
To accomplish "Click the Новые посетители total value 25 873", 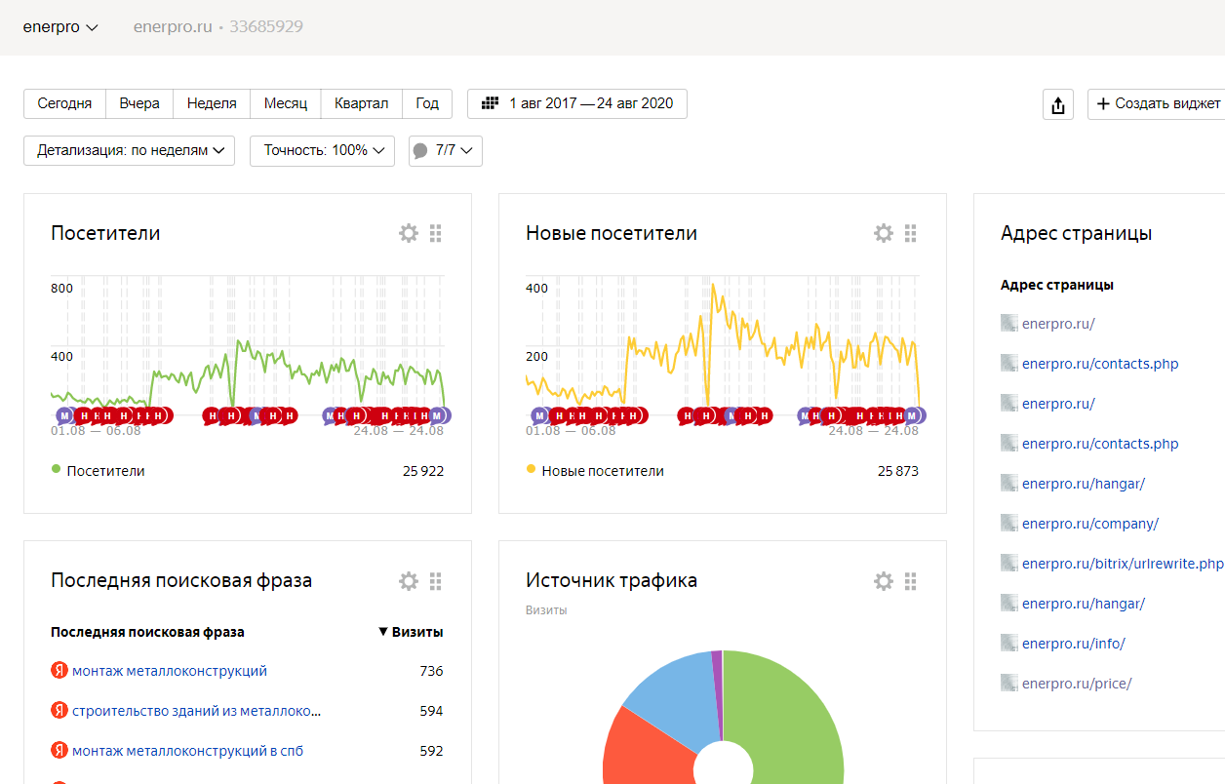I will (x=898, y=471).
